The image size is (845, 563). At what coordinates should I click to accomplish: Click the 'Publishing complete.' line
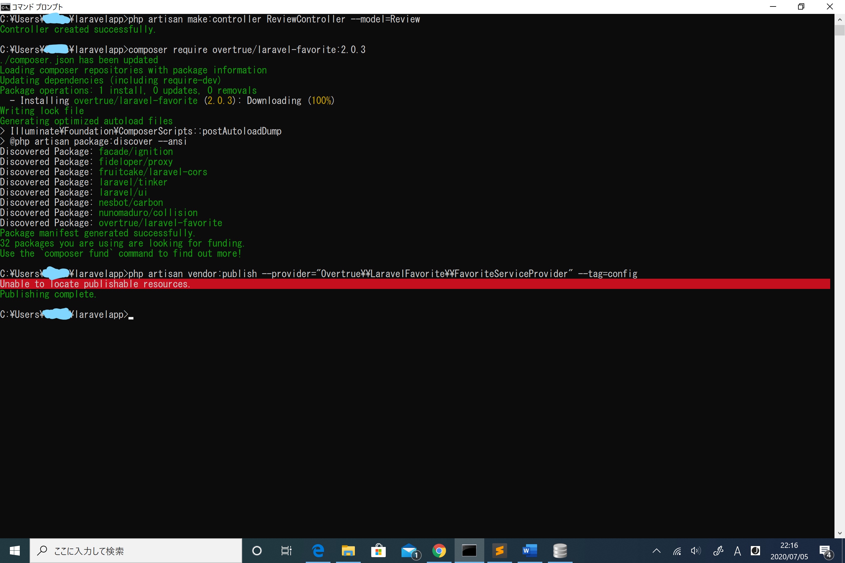point(48,294)
